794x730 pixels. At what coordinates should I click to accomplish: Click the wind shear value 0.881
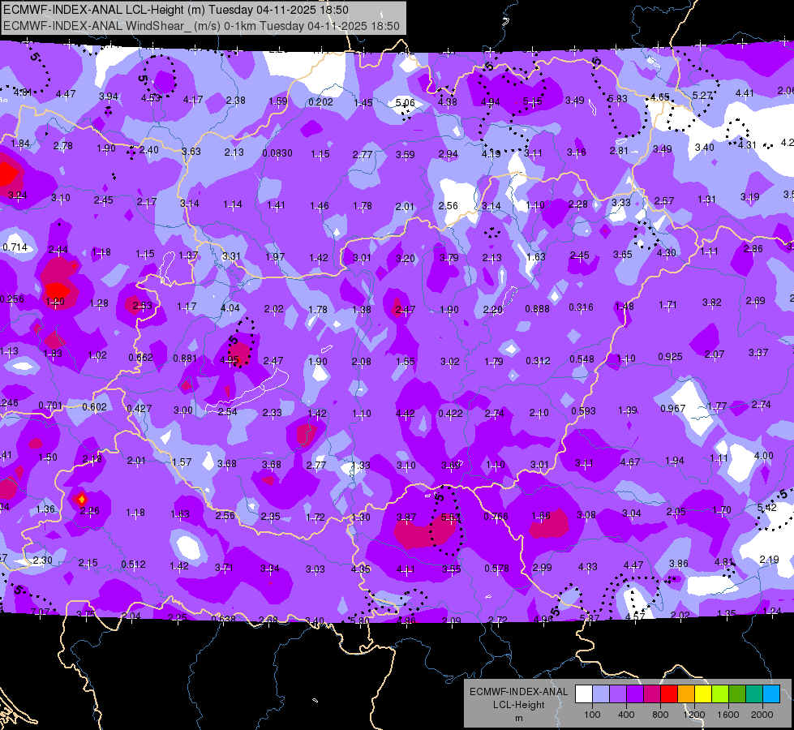[x=185, y=359]
